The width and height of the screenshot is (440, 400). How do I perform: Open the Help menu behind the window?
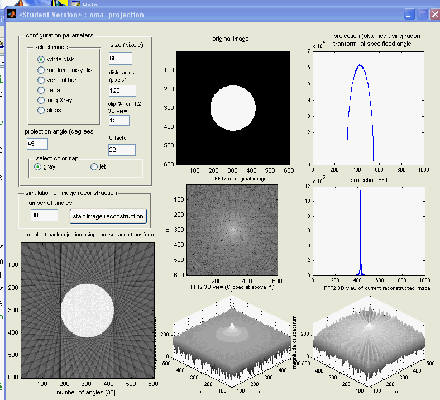tap(90, 4)
